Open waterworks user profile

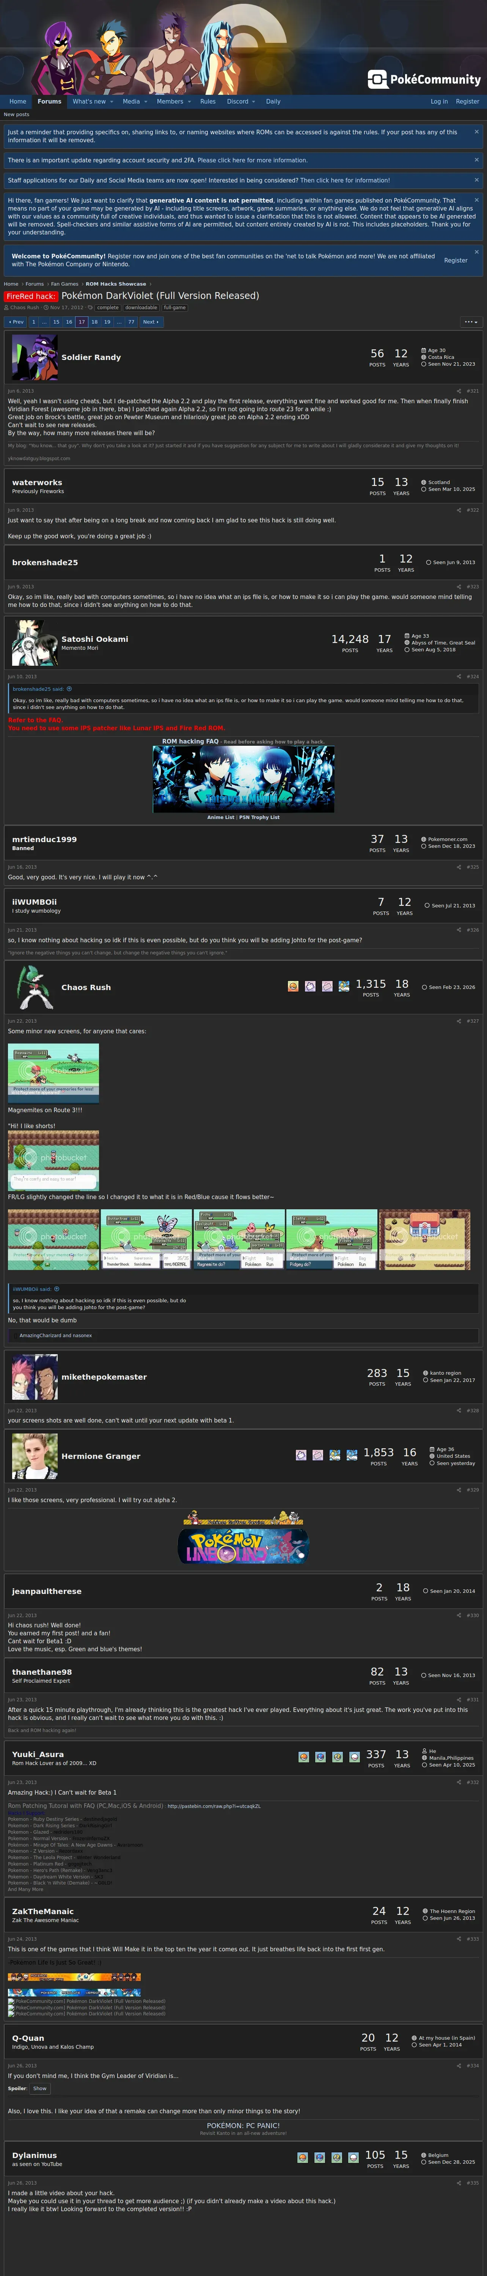(37, 483)
